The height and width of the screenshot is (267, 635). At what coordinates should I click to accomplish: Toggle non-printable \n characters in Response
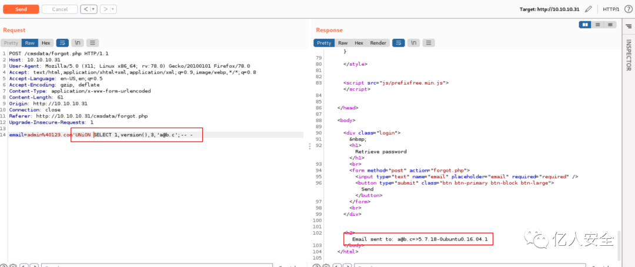click(414, 43)
